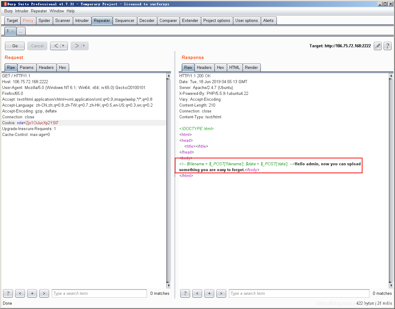Focus the response search term field
Screen dimensions: 395x309
point(299,293)
